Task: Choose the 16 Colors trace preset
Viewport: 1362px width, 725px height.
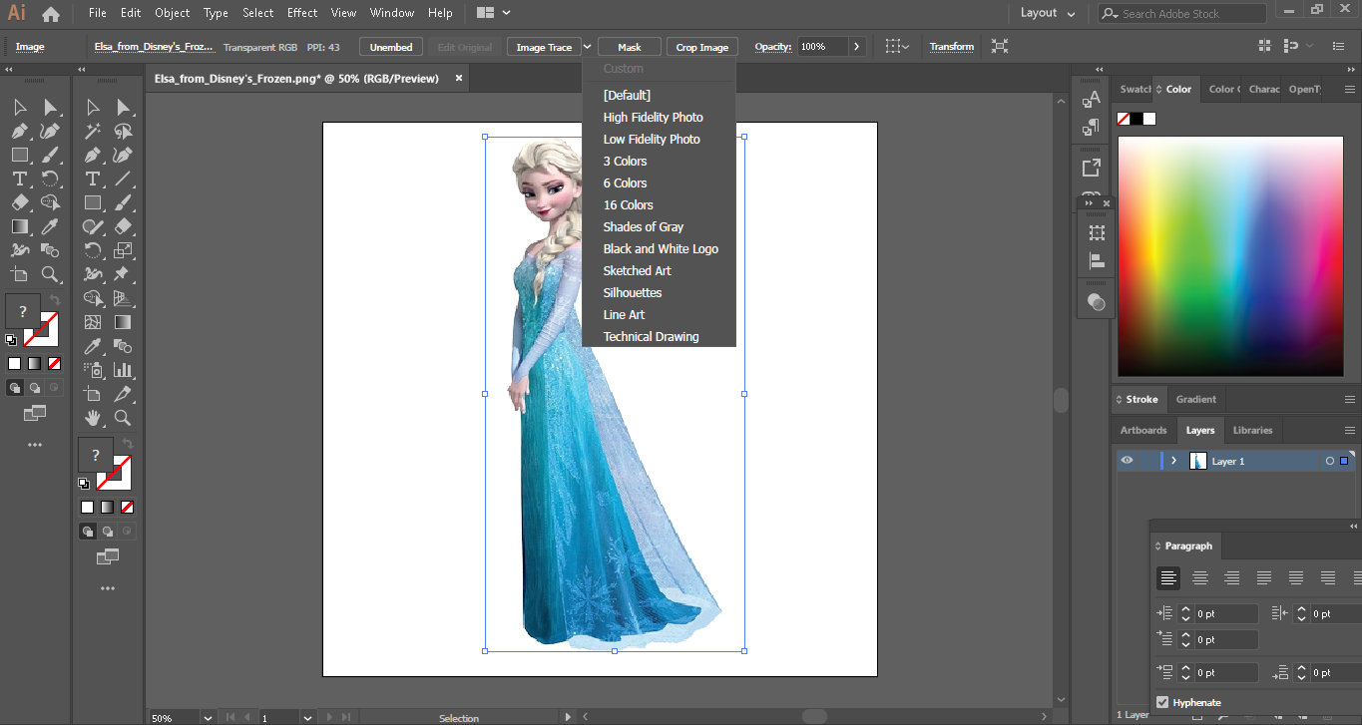Action: click(x=628, y=205)
